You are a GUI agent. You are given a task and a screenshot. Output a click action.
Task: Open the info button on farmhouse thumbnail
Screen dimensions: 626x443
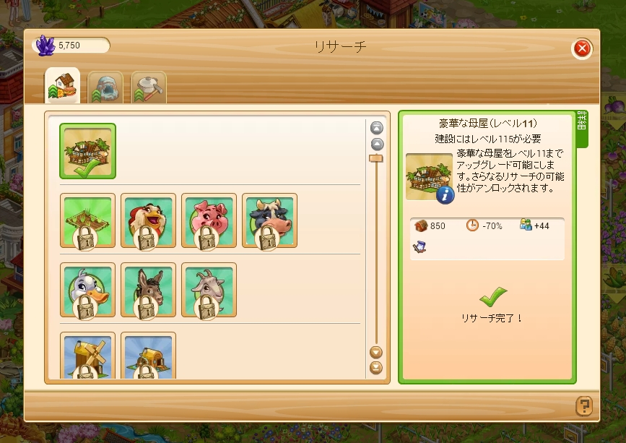point(445,195)
